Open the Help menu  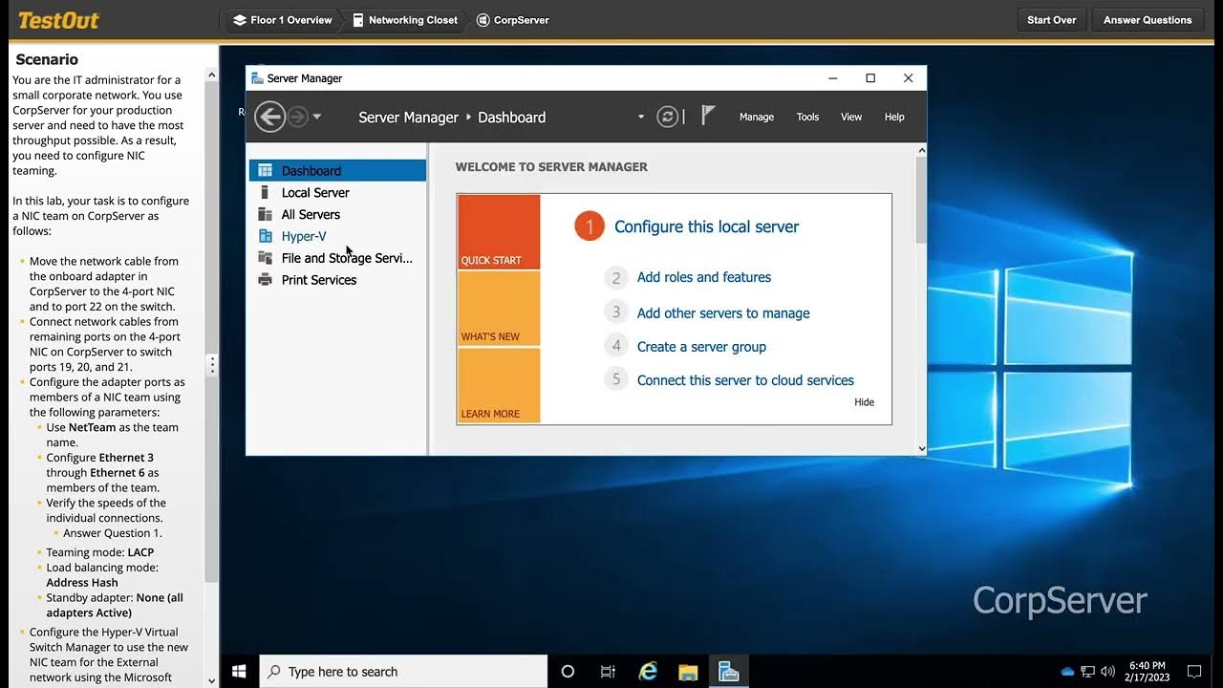click(894, 117)
